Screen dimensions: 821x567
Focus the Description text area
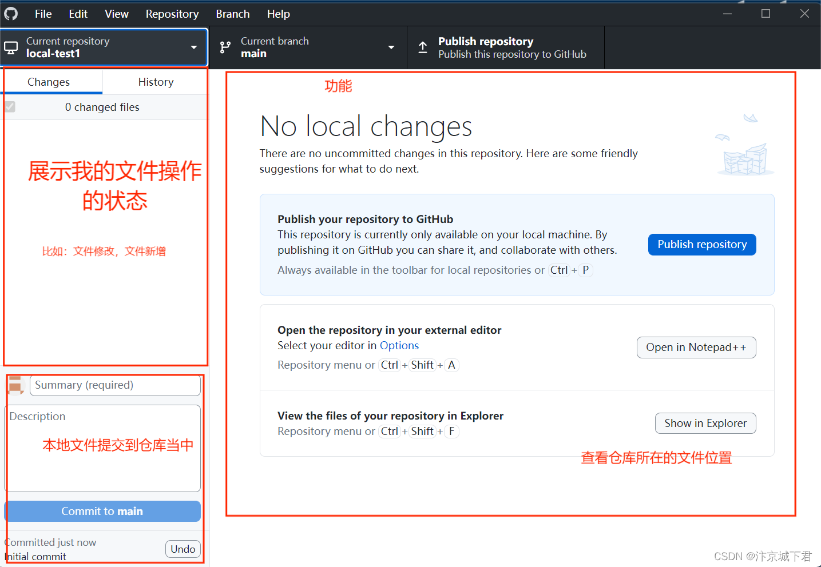point(102,449)
